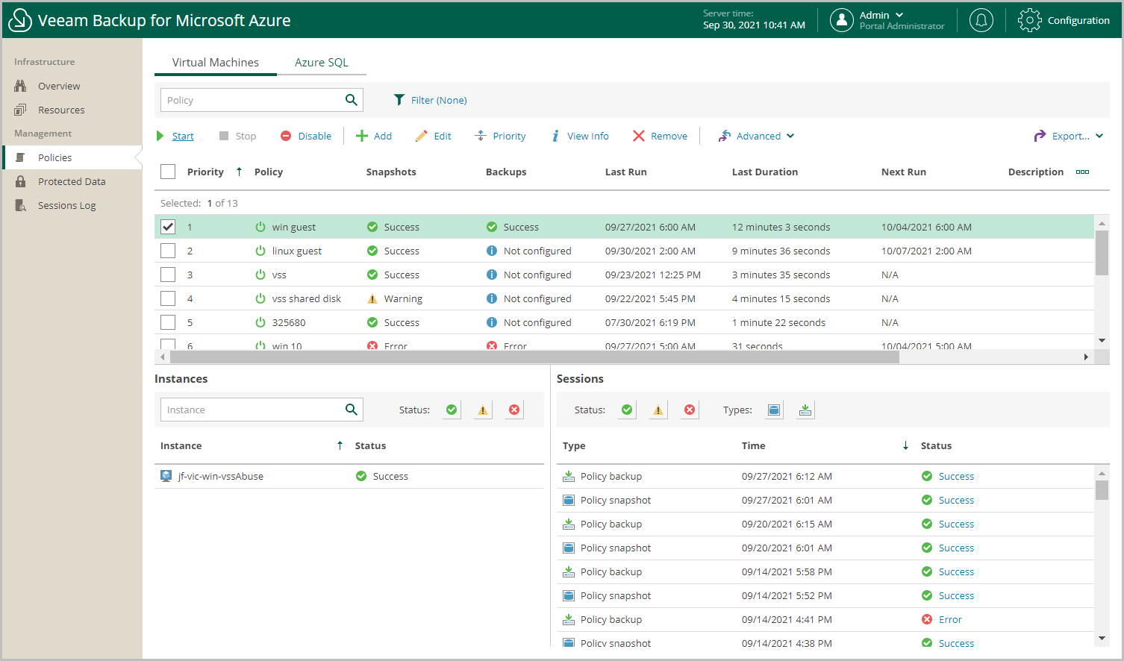1124x661 pixels.
Task: Toggle the select-all policies checkbox
Action: 168,172
